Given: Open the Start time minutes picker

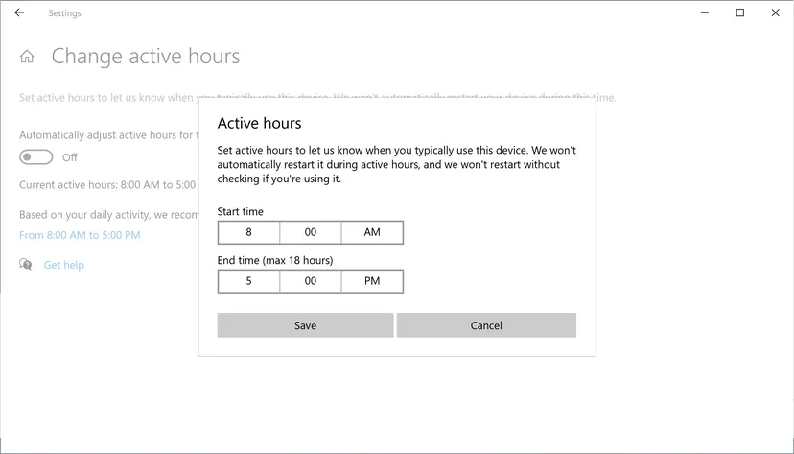Looking at the screenshot, I should coord(310,232).
